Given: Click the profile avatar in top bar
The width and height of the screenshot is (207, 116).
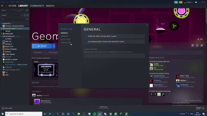Looking at the screenshot, I should [x=185, y=2].
